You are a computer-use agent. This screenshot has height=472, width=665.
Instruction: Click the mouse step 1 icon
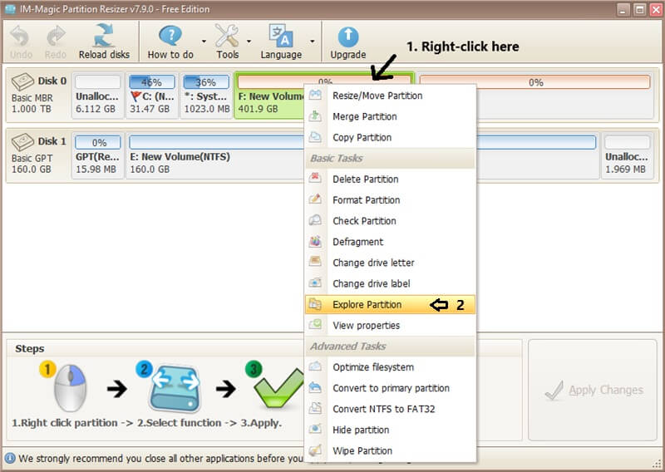pyautogui.click(x=70, y=387)
